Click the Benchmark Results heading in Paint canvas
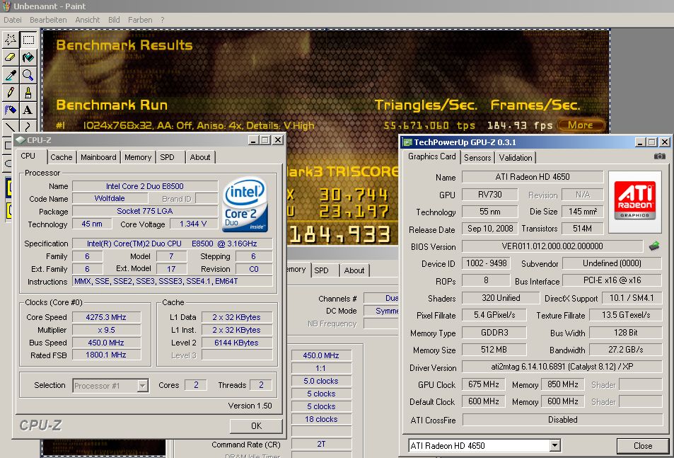Screen dimensions: 674x458 [x=124, y=45]
